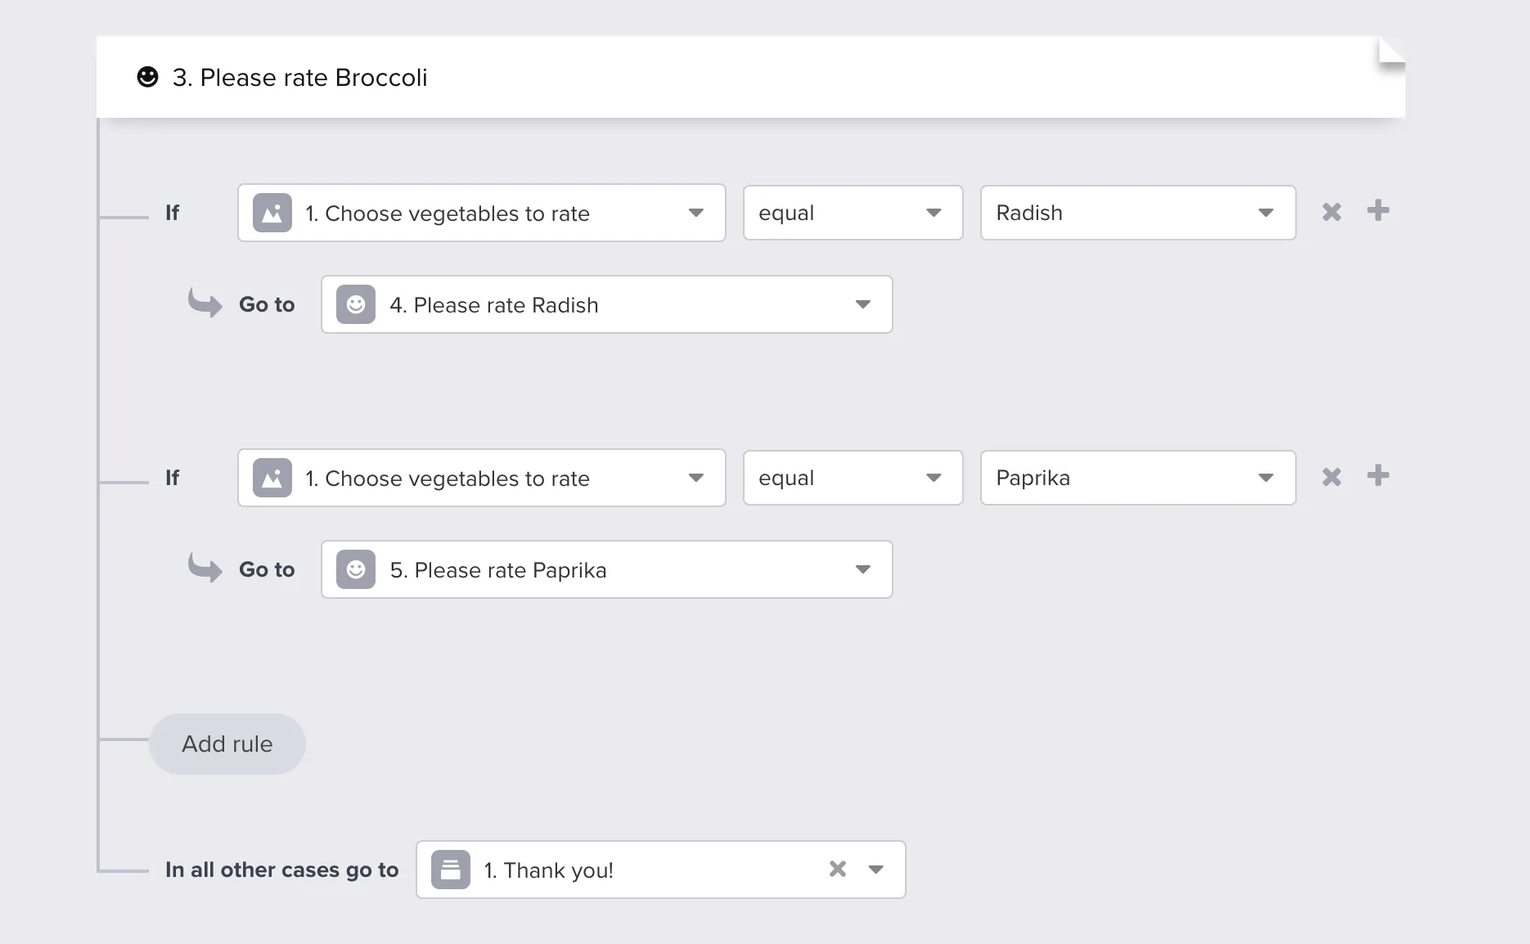Click the folded page corner icon
The width and height of the screenshot is (1530, 944).
point(1391,51)
